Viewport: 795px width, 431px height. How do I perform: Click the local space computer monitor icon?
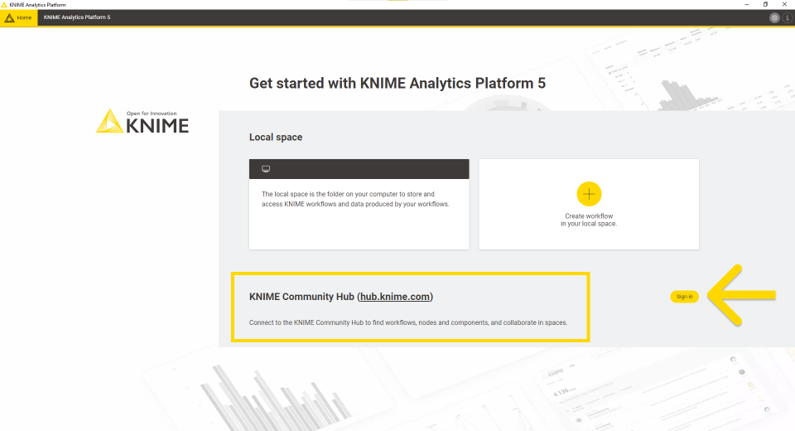pos(266,169)
